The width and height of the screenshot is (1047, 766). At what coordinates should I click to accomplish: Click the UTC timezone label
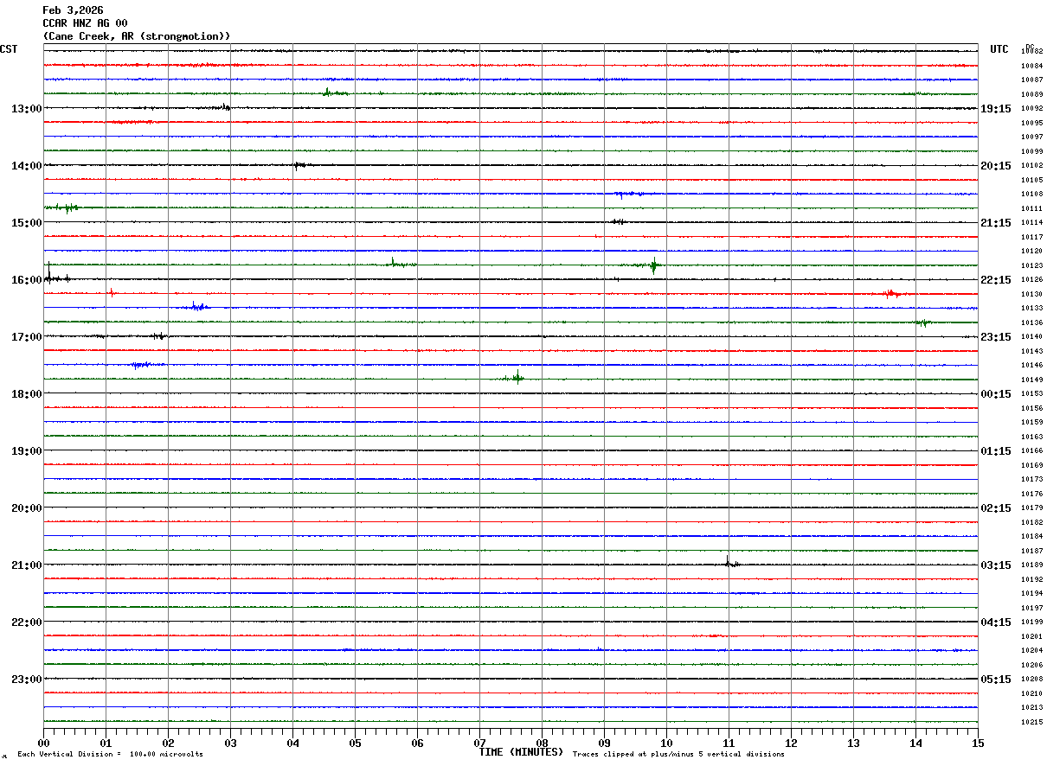(x=999, y=49)
